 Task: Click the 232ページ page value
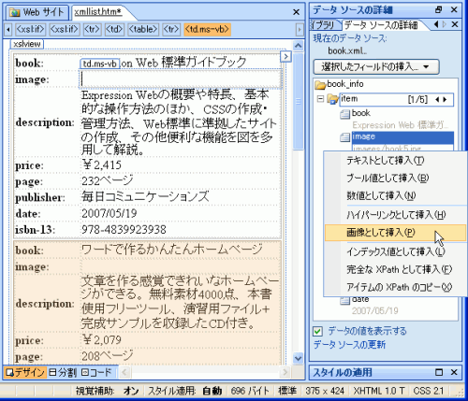coord(108,180)
